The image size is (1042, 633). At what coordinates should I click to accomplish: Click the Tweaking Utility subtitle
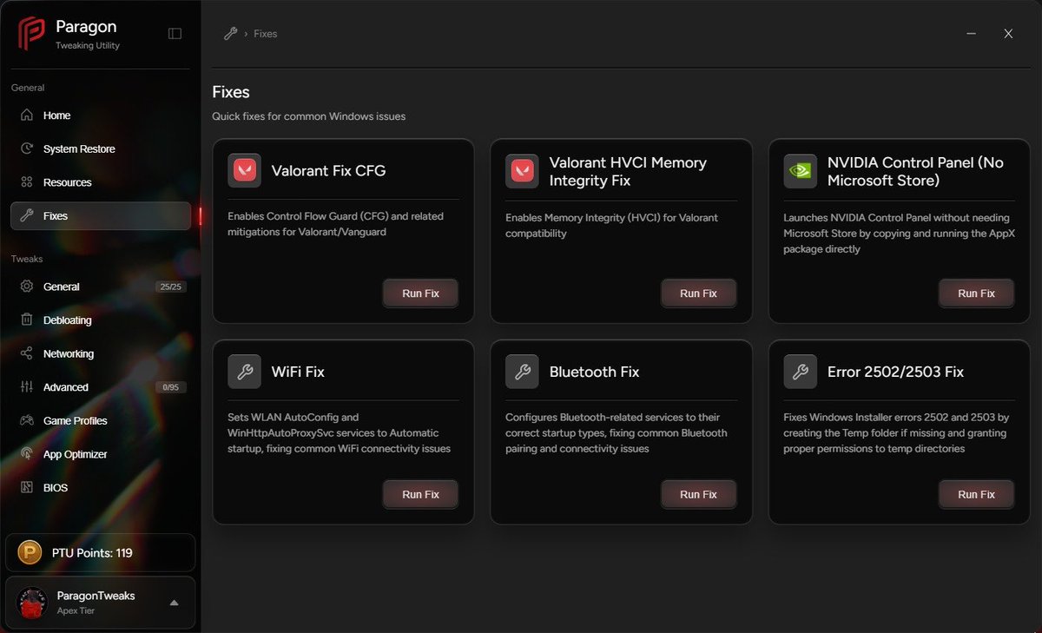click(x=88, y=45)
